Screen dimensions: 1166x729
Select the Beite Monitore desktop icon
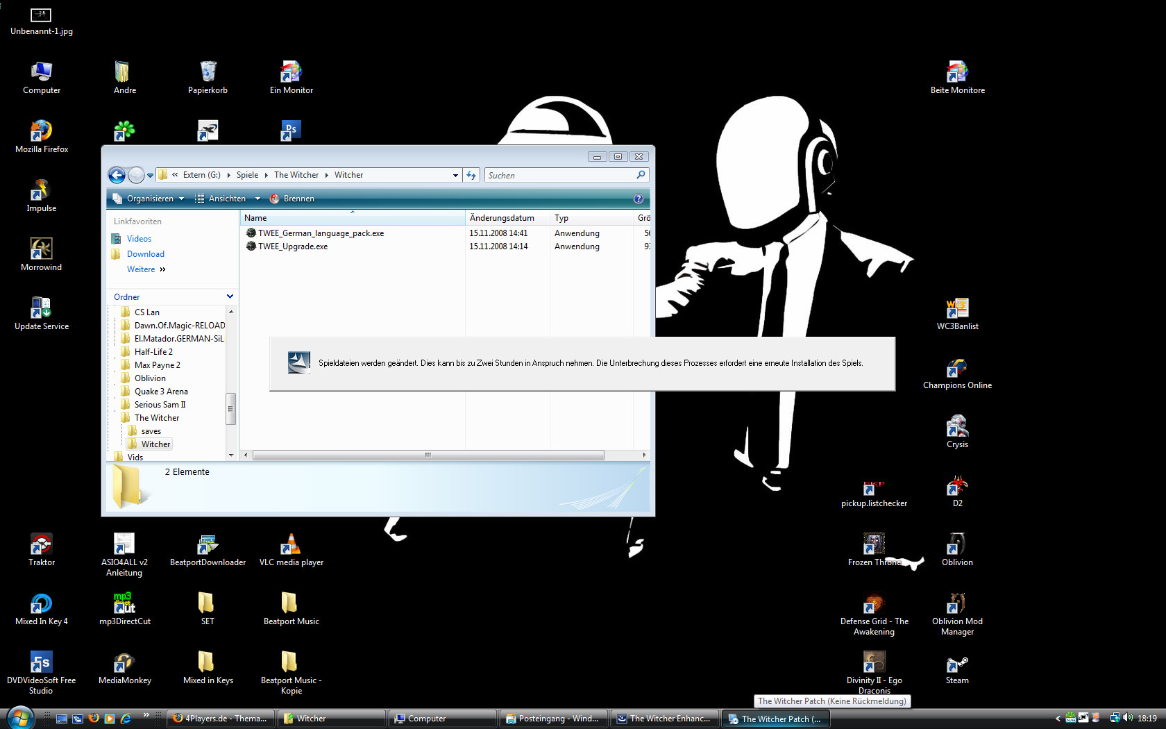[x=958, y=77]
